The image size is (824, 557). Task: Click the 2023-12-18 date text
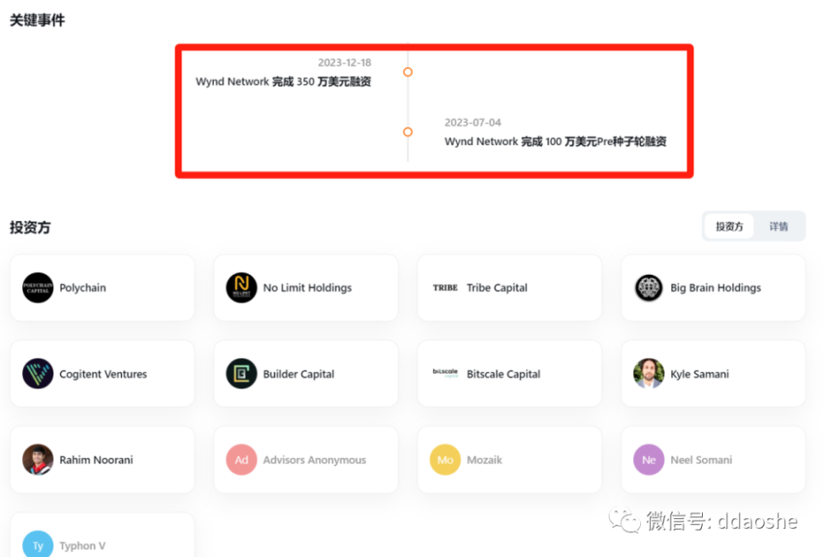point(344,63)
